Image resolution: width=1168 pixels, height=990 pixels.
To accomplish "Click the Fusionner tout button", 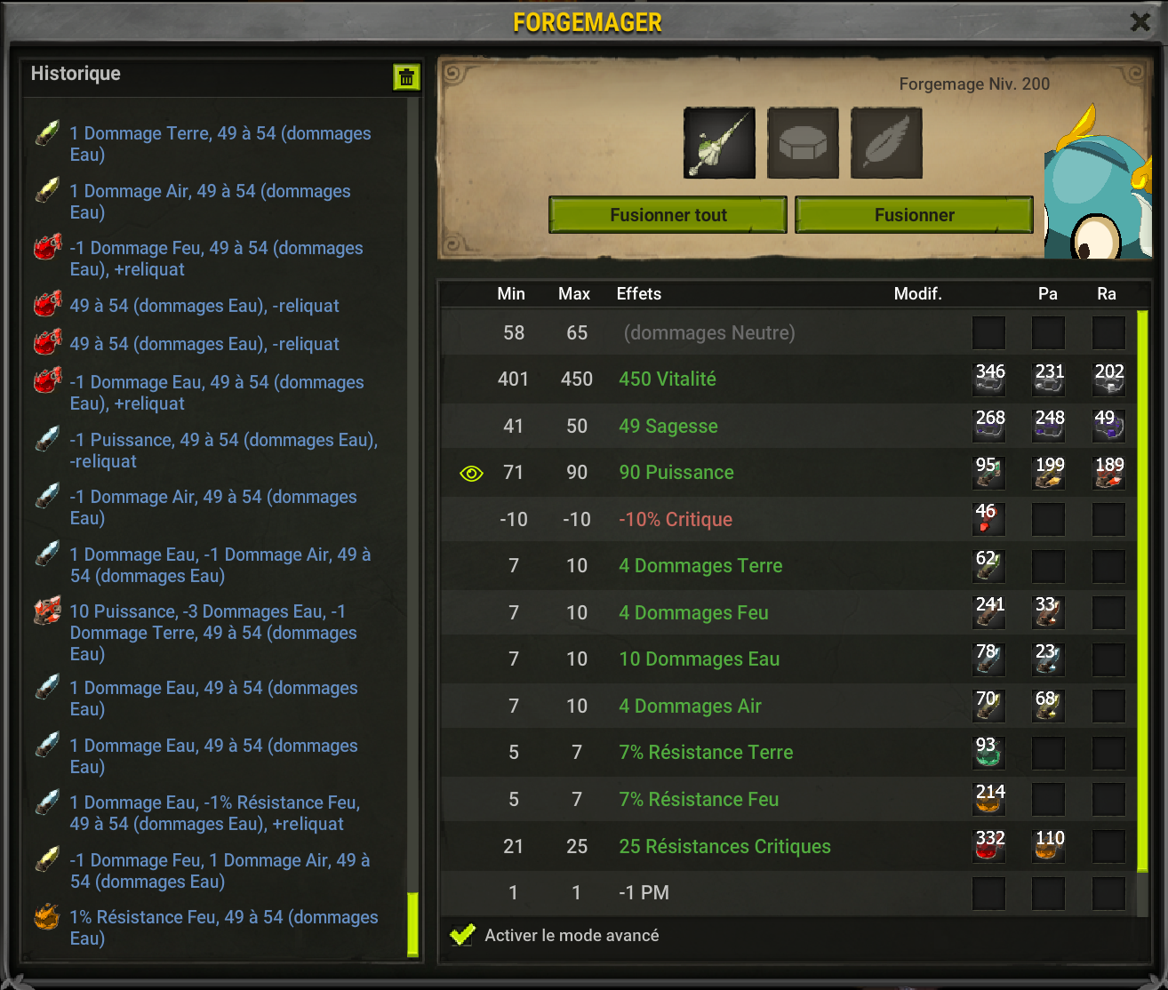I will pyautogui.click(x=668, y=215).
